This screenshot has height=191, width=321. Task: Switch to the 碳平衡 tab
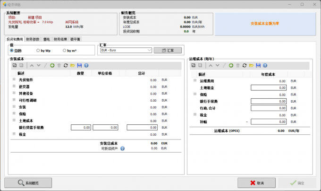(75, 39)
